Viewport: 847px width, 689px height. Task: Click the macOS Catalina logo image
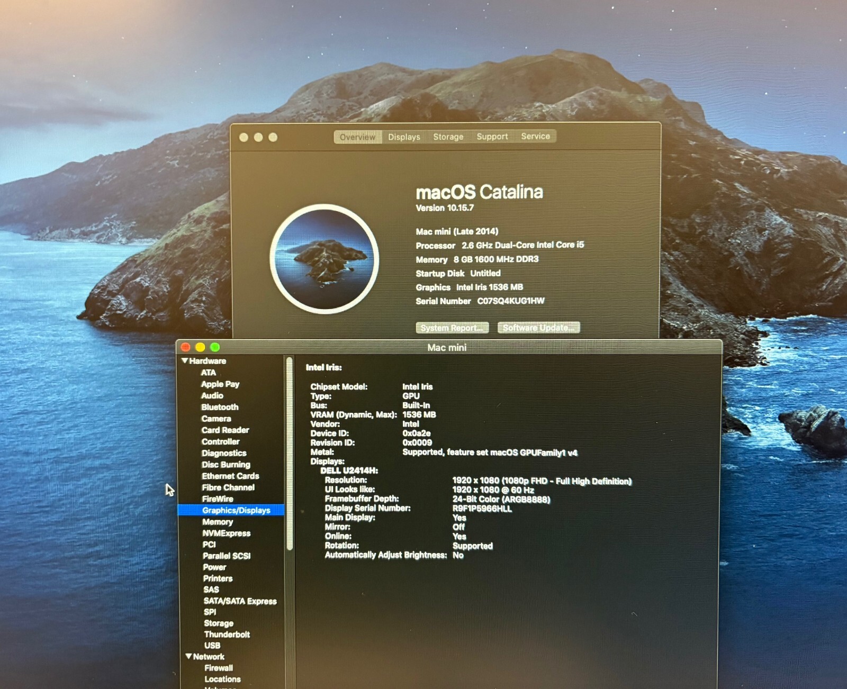point(324,259)
